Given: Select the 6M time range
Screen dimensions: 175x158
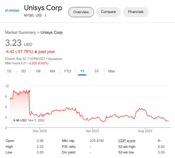Looking at the screenshot, I should pos(52,71).
